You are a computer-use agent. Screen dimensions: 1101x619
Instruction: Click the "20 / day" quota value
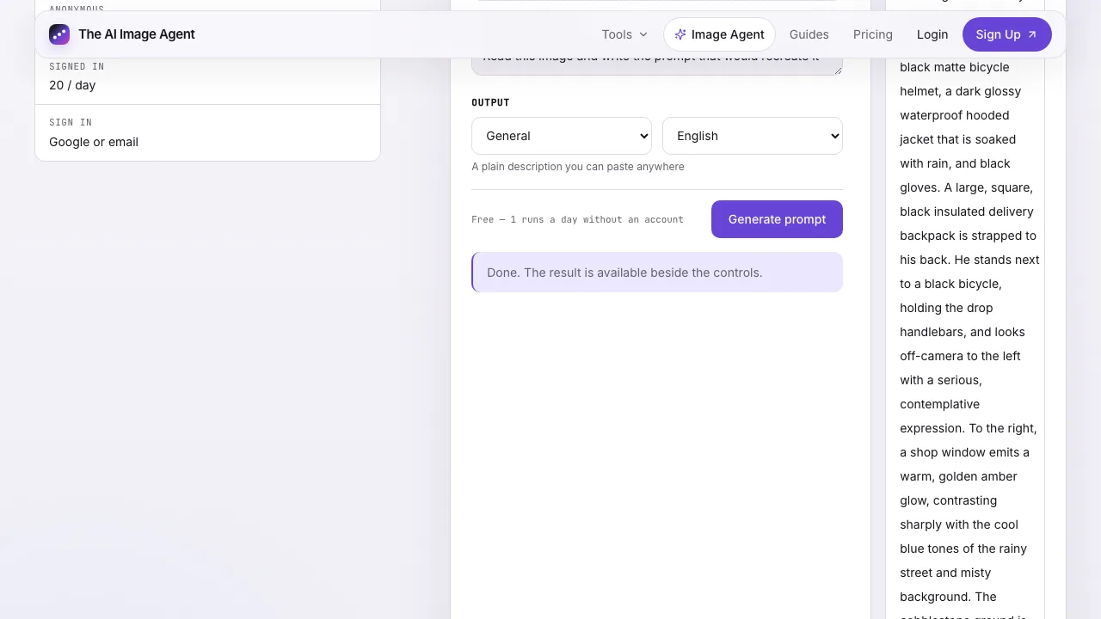(72, 85)
